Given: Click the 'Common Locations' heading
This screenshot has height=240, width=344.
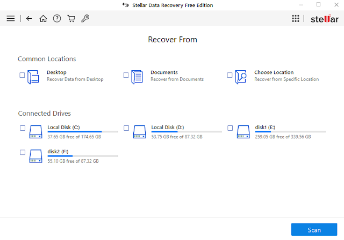Looking at the screenshot, I should click(47, 59).
